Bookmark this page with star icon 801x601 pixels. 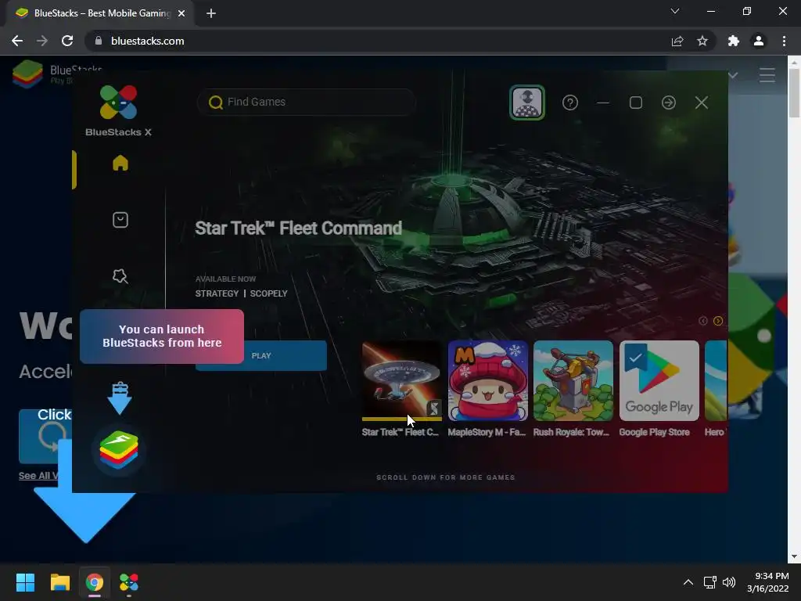coord(702,41)
